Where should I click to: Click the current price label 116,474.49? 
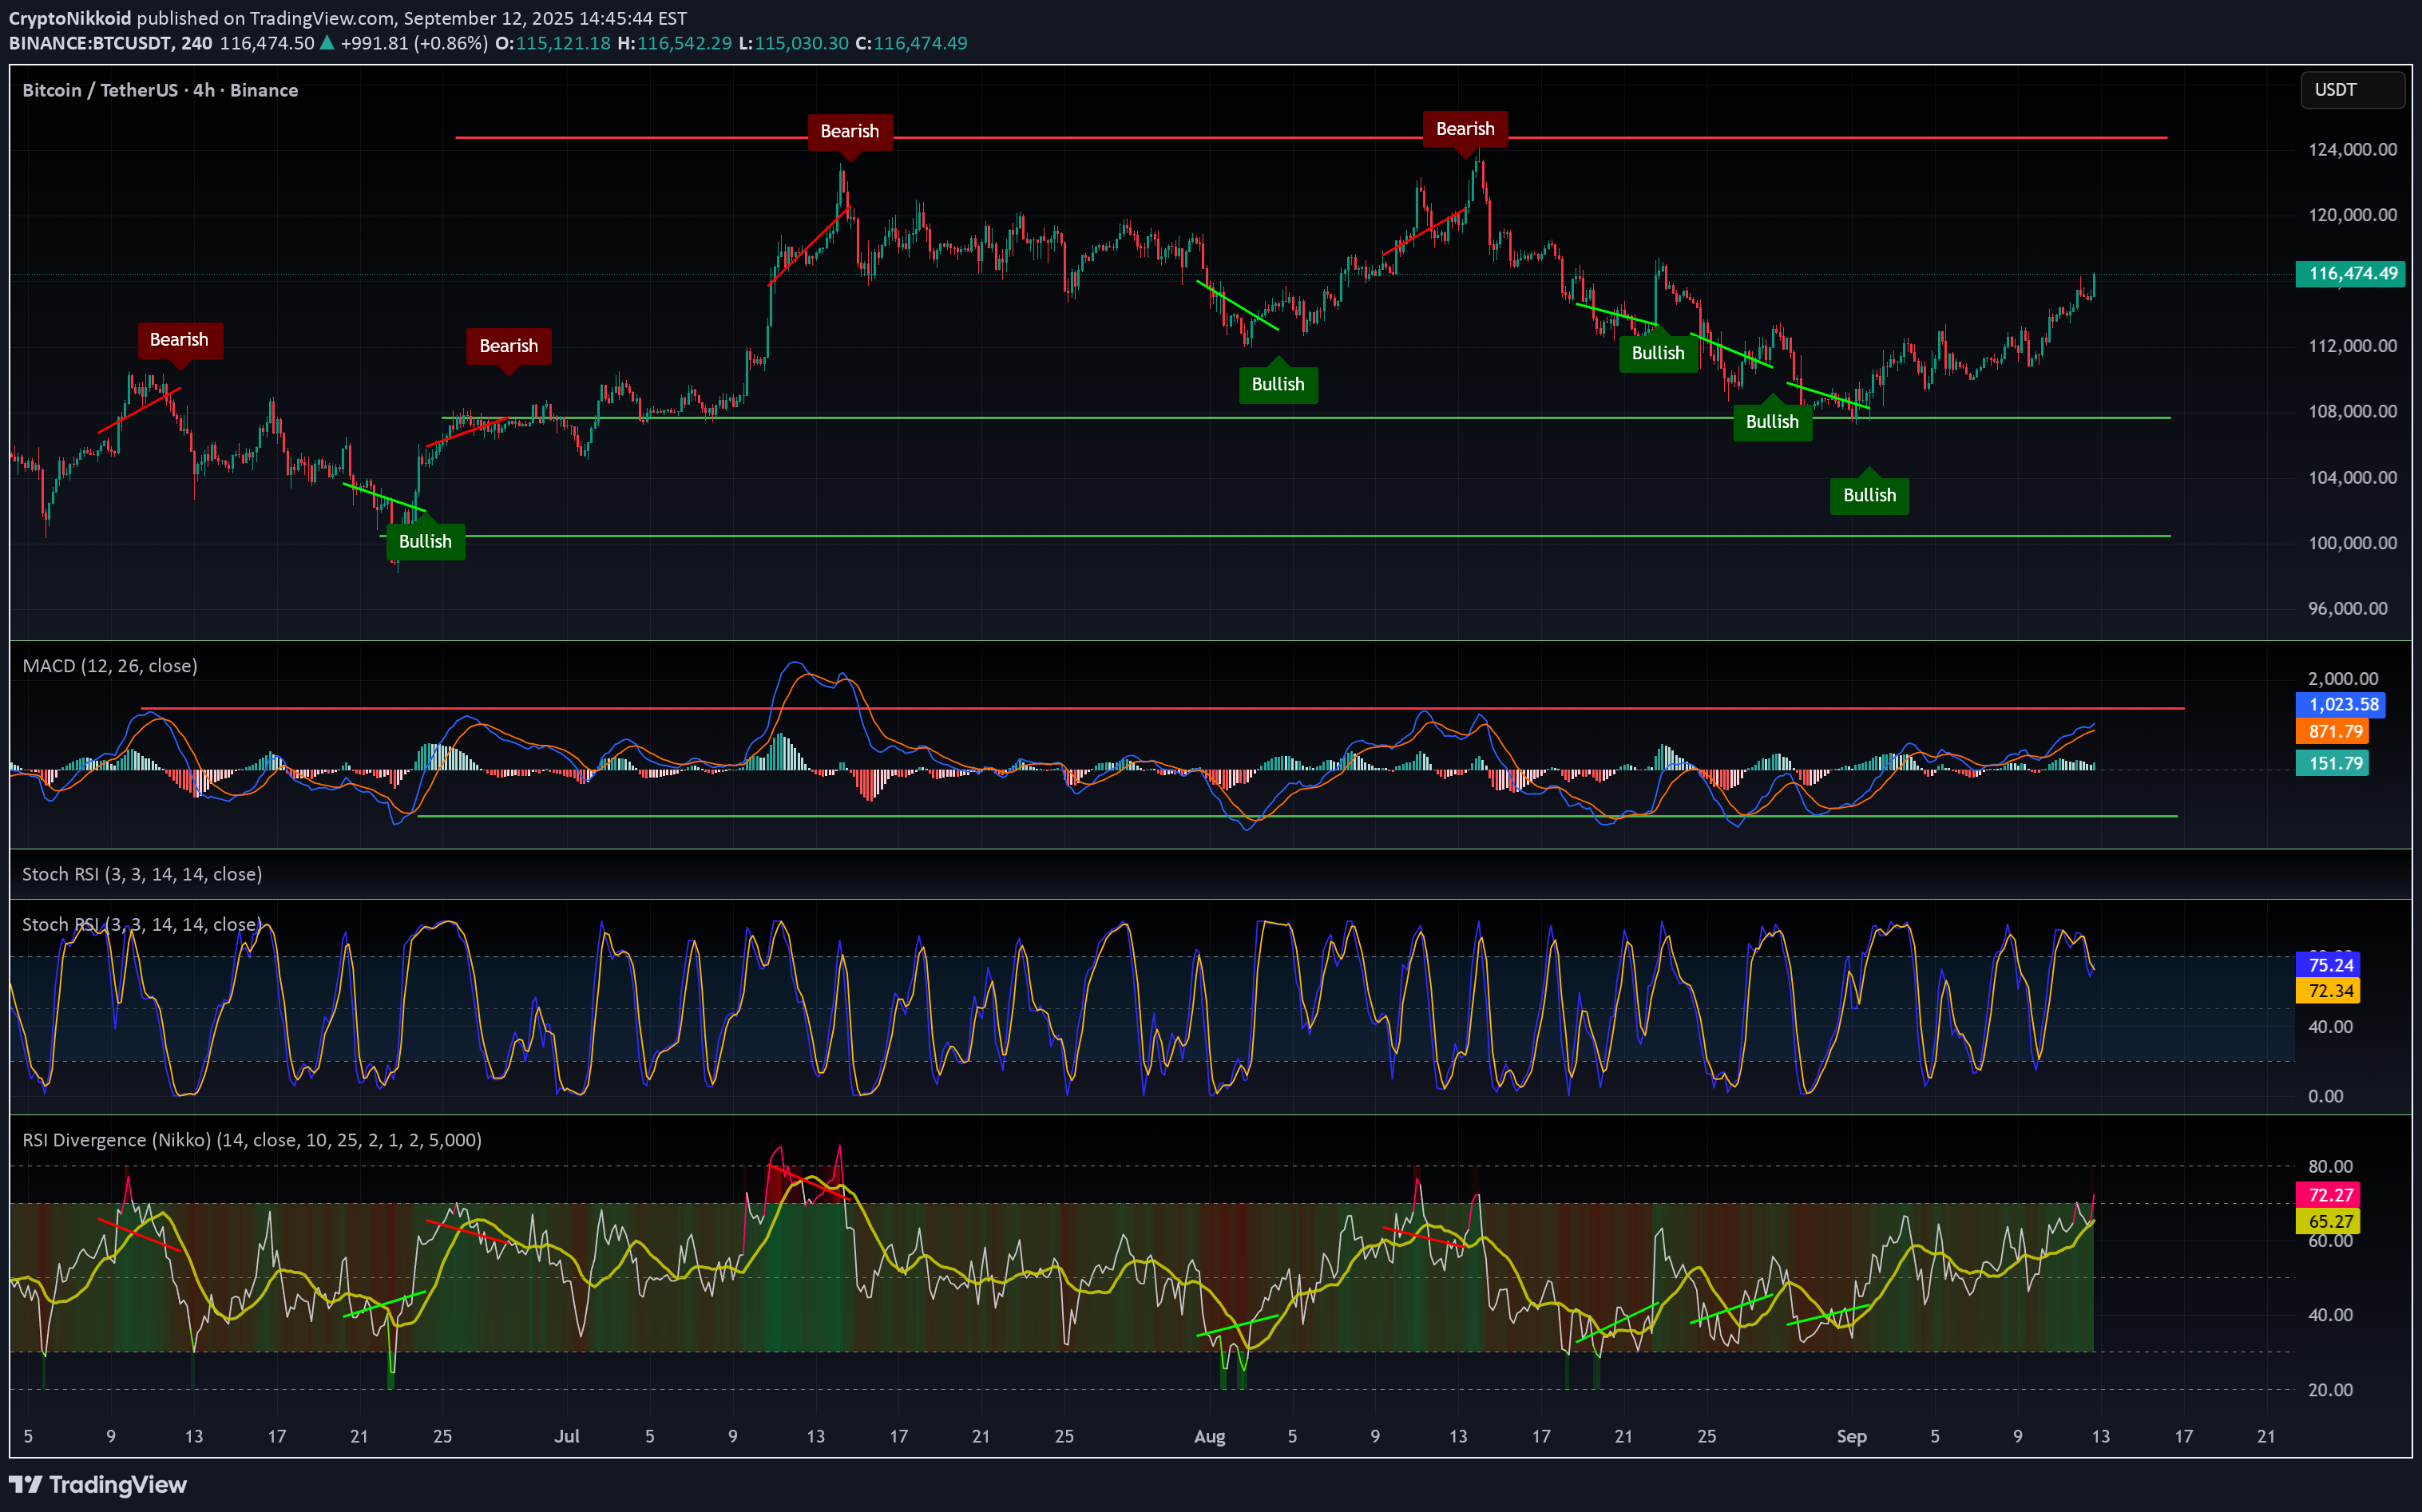click(2351, 273)
